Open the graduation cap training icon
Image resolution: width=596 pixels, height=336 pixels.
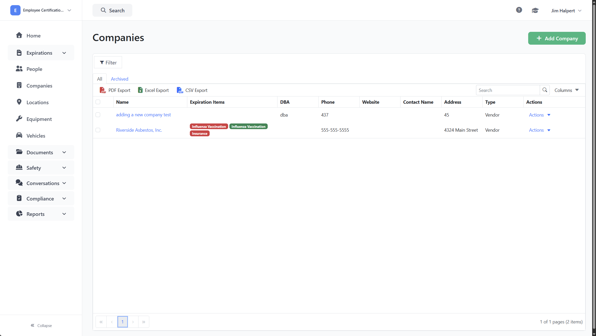(535, 11)
